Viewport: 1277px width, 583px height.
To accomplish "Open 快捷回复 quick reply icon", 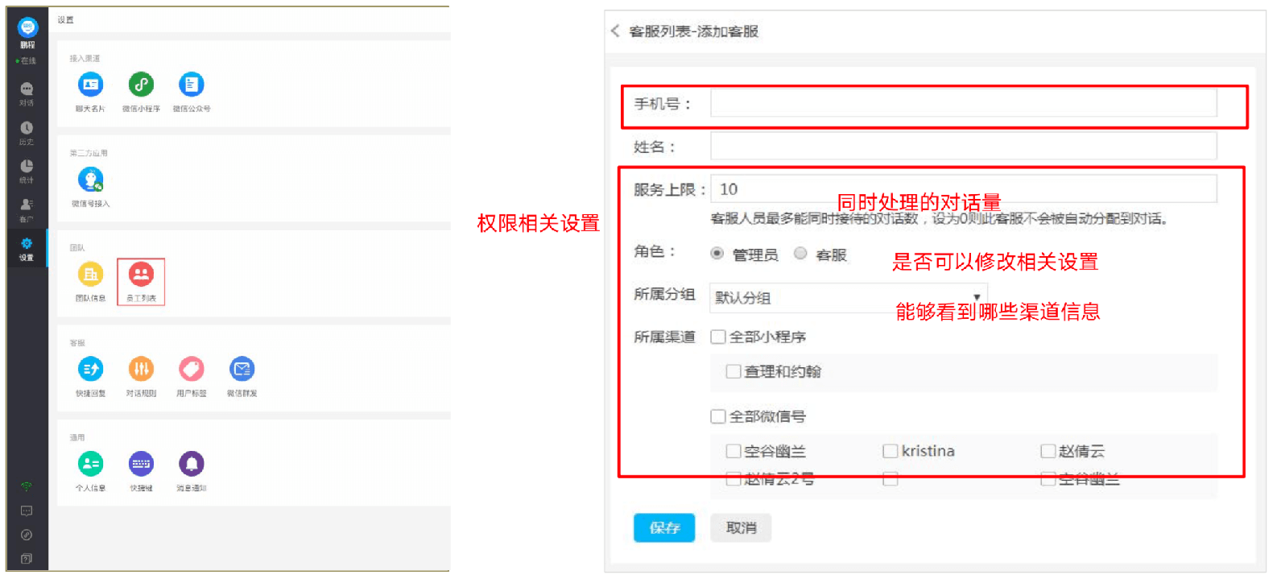I will point(90,370).
